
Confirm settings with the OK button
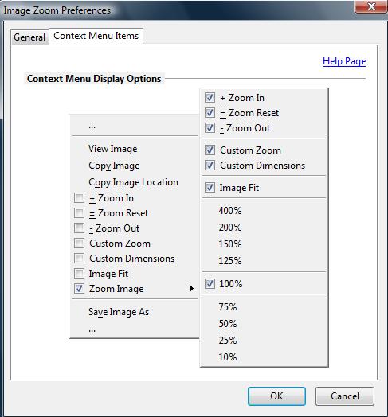[x=276, y=396]
